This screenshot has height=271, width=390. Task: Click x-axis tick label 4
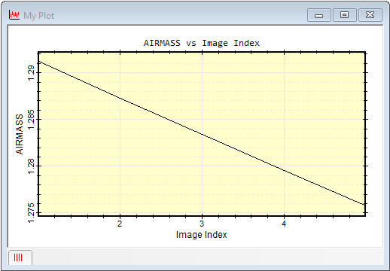point(284,224)
